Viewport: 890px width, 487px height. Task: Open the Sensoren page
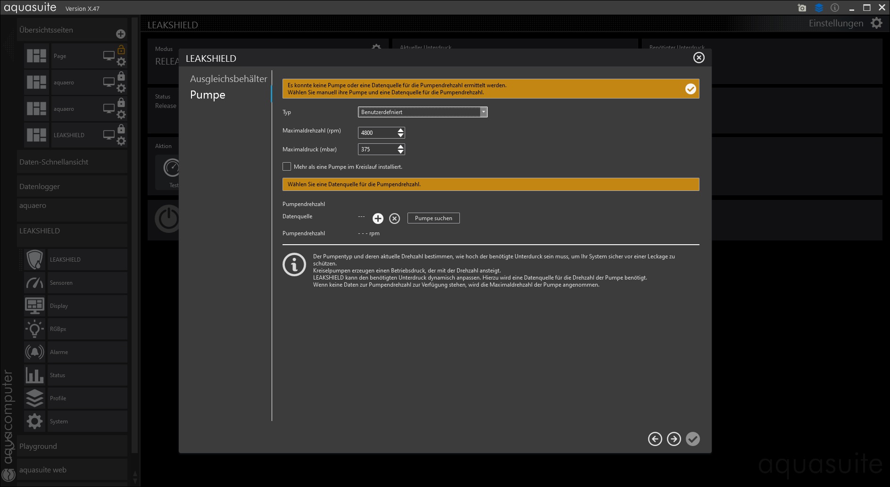coord(75,283)
